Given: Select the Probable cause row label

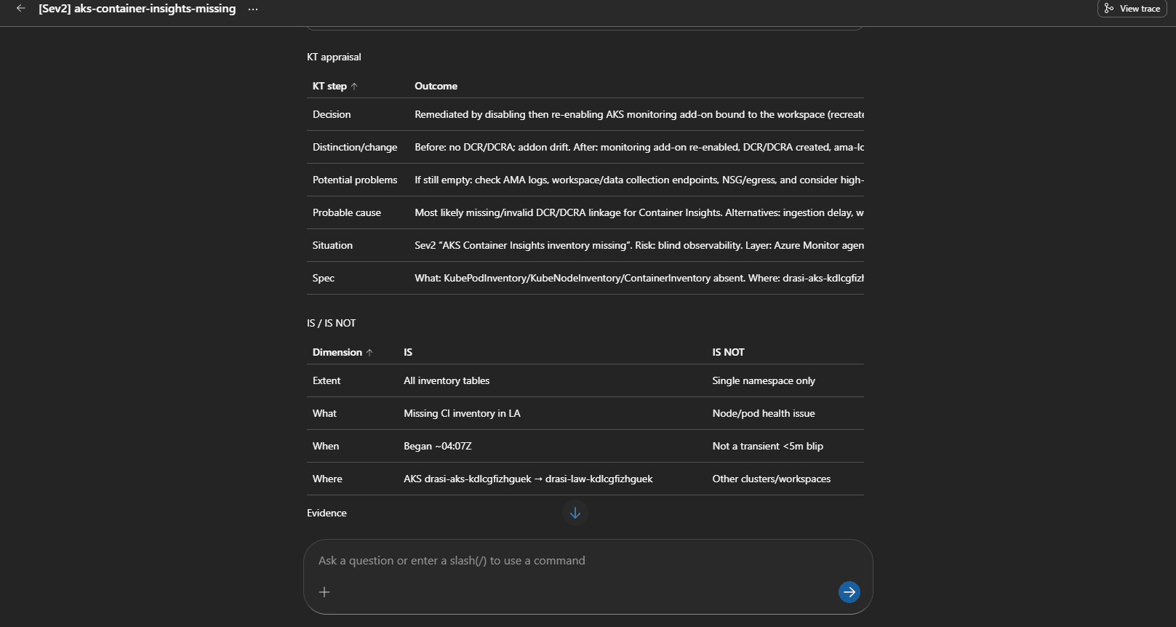Looking at the screenshot, I should click(x=347, y=212).
